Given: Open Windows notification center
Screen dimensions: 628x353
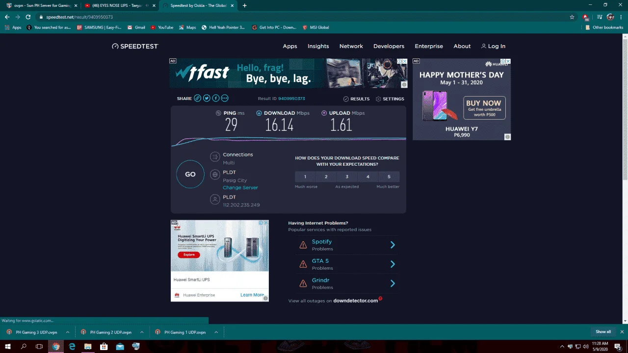Looking at the screenshot, I should [618, 346].
